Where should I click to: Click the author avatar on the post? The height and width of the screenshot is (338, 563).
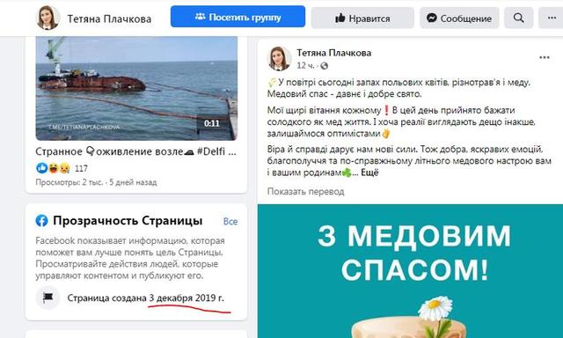(280, 59)
